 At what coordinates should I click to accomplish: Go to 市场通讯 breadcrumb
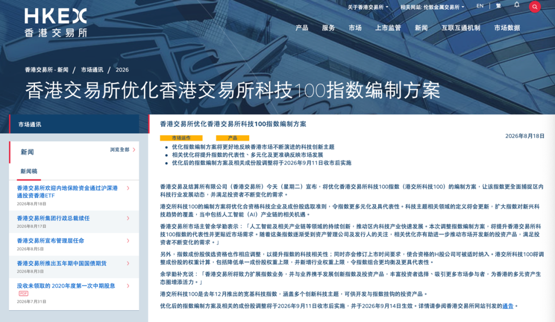click(92, 70)
